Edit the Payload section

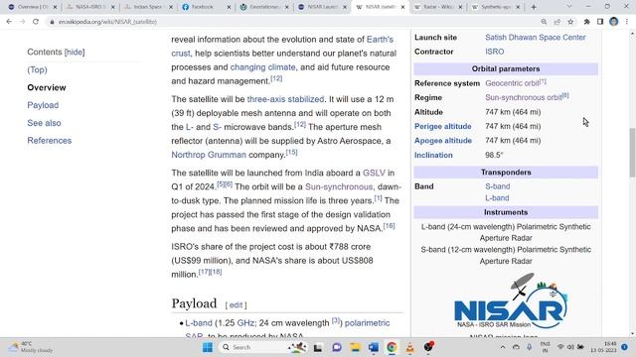coord(237,305)
